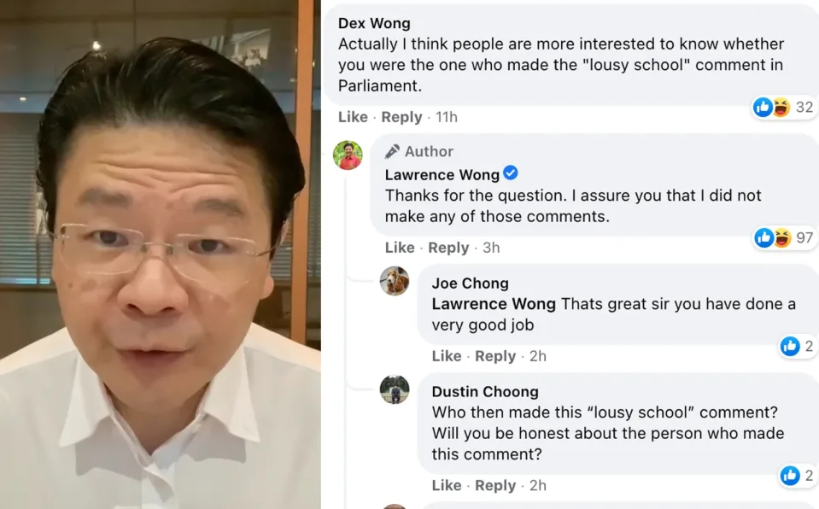This screenshot has height=509, width=819.
Task: Open Joe Chong's dog profile picture
Action: 395,281
